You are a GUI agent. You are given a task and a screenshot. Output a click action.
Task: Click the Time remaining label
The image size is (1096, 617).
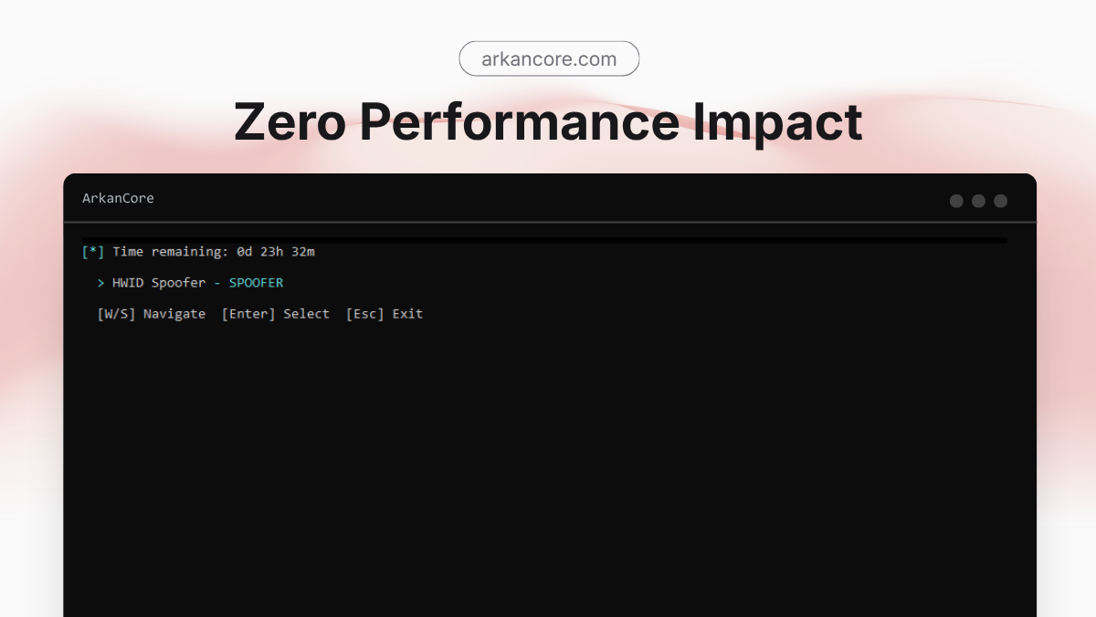pyautogui.click(x=170, y=252)
